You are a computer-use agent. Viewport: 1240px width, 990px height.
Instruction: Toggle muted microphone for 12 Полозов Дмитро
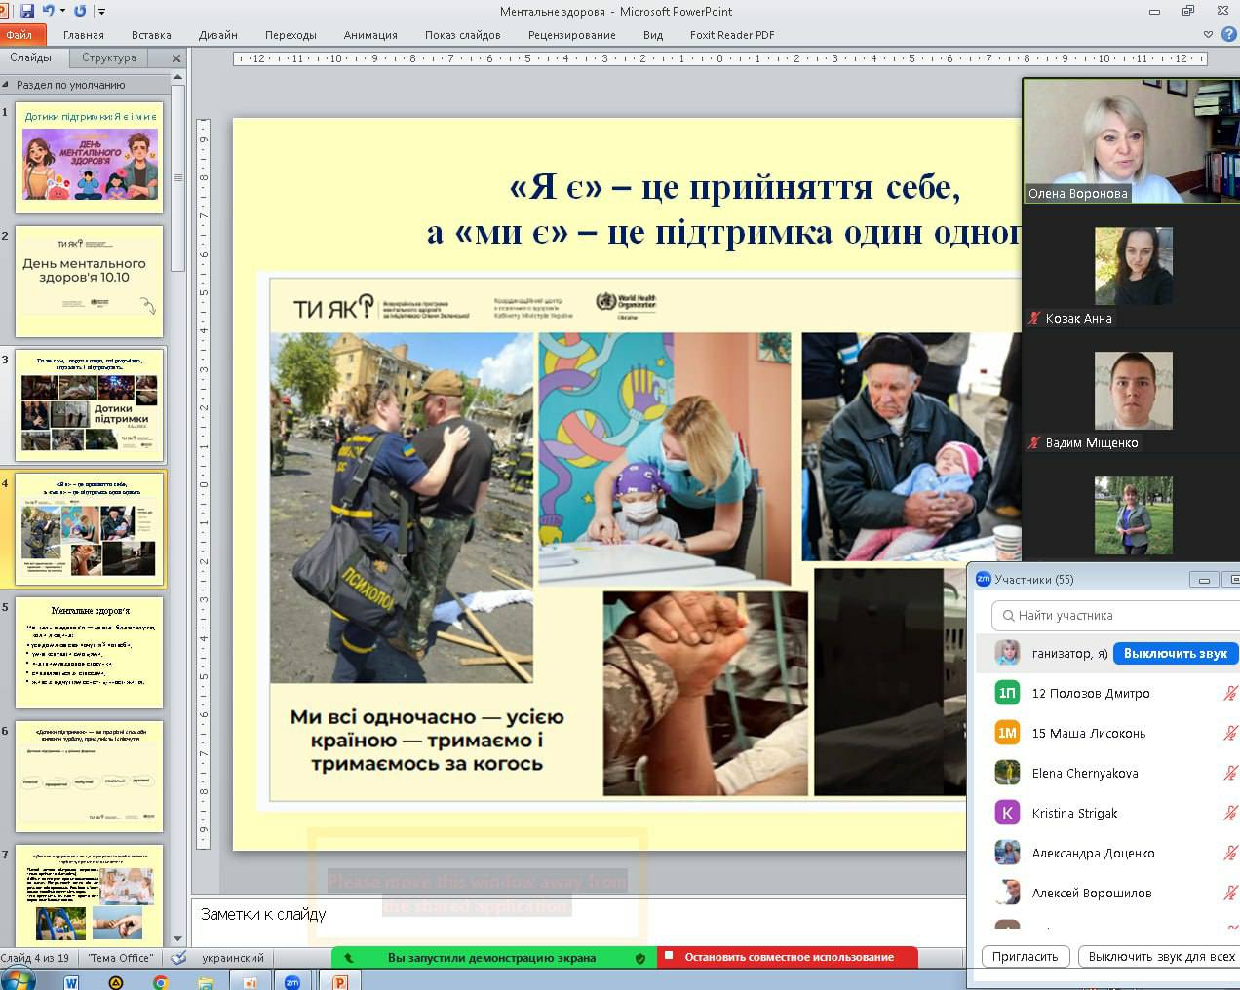[x=1230, y=693]
